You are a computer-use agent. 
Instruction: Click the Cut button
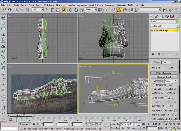point(171,105)
